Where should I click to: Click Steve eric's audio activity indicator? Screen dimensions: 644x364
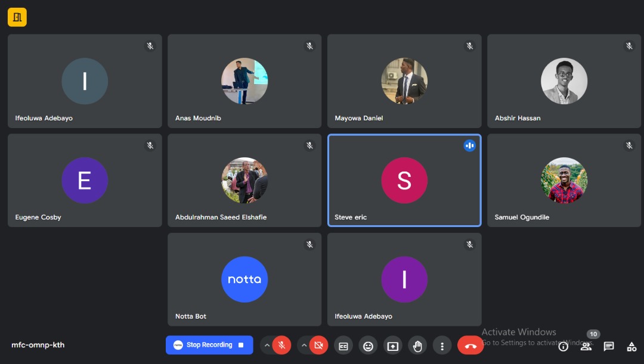[x=470, y=145]
